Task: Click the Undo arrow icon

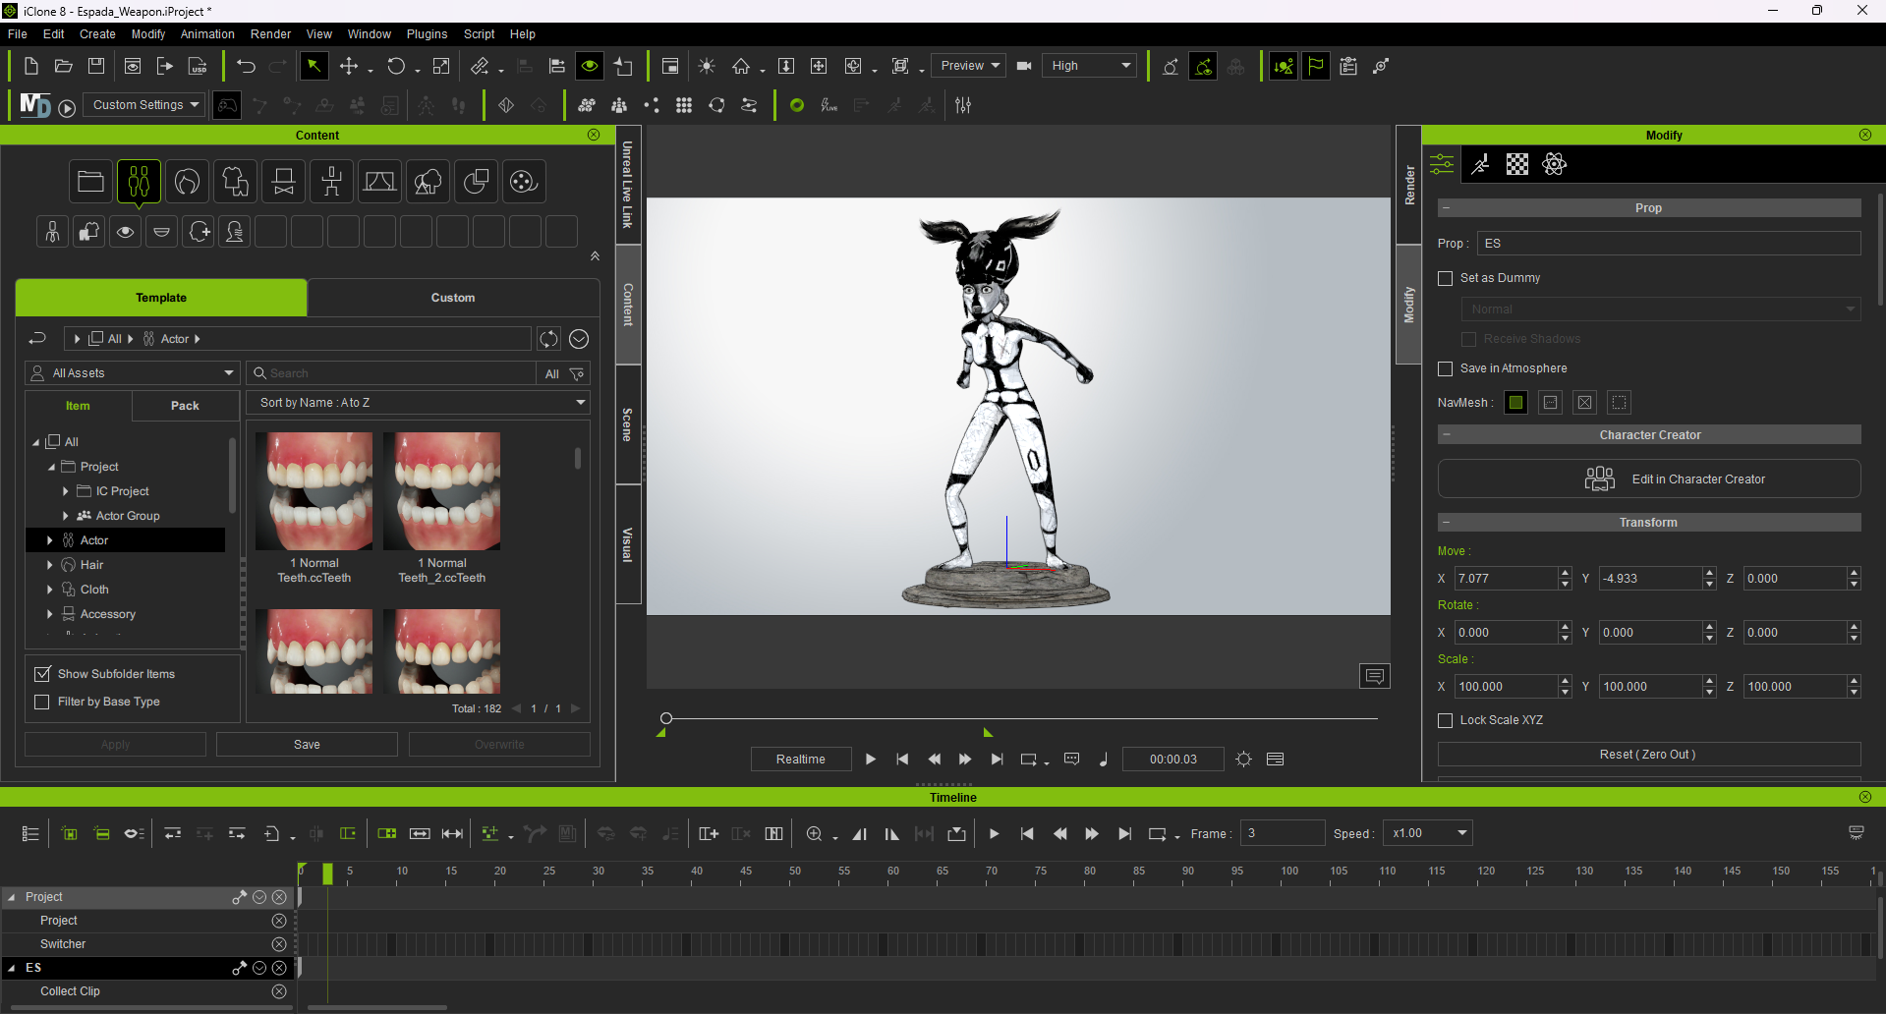Action: (246, 66)
